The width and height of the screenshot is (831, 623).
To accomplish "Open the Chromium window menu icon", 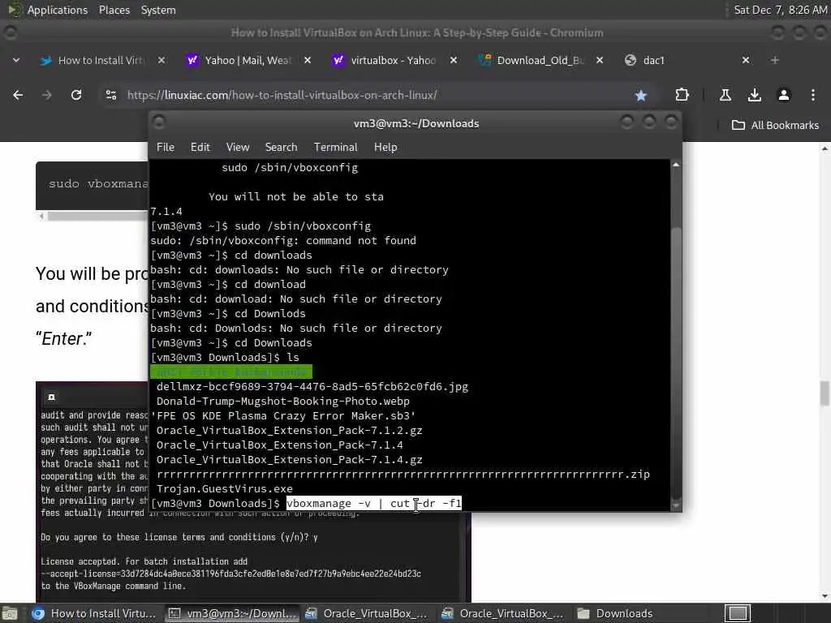I will (x=10, y=32).
